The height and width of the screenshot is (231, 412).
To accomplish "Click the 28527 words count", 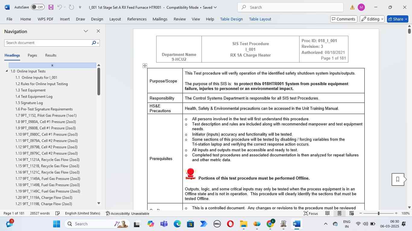I will pyautogui.click(x=40, y=213).
